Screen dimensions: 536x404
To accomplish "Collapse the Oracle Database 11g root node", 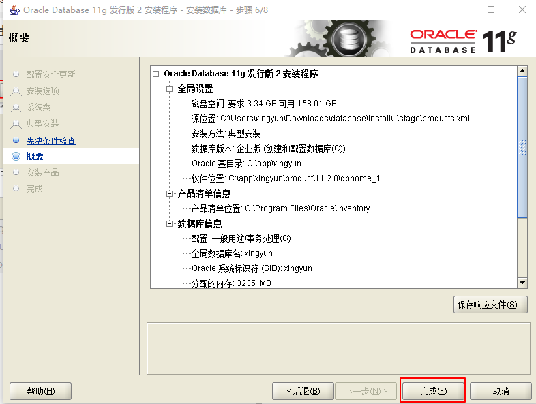I will coord(156,74).
